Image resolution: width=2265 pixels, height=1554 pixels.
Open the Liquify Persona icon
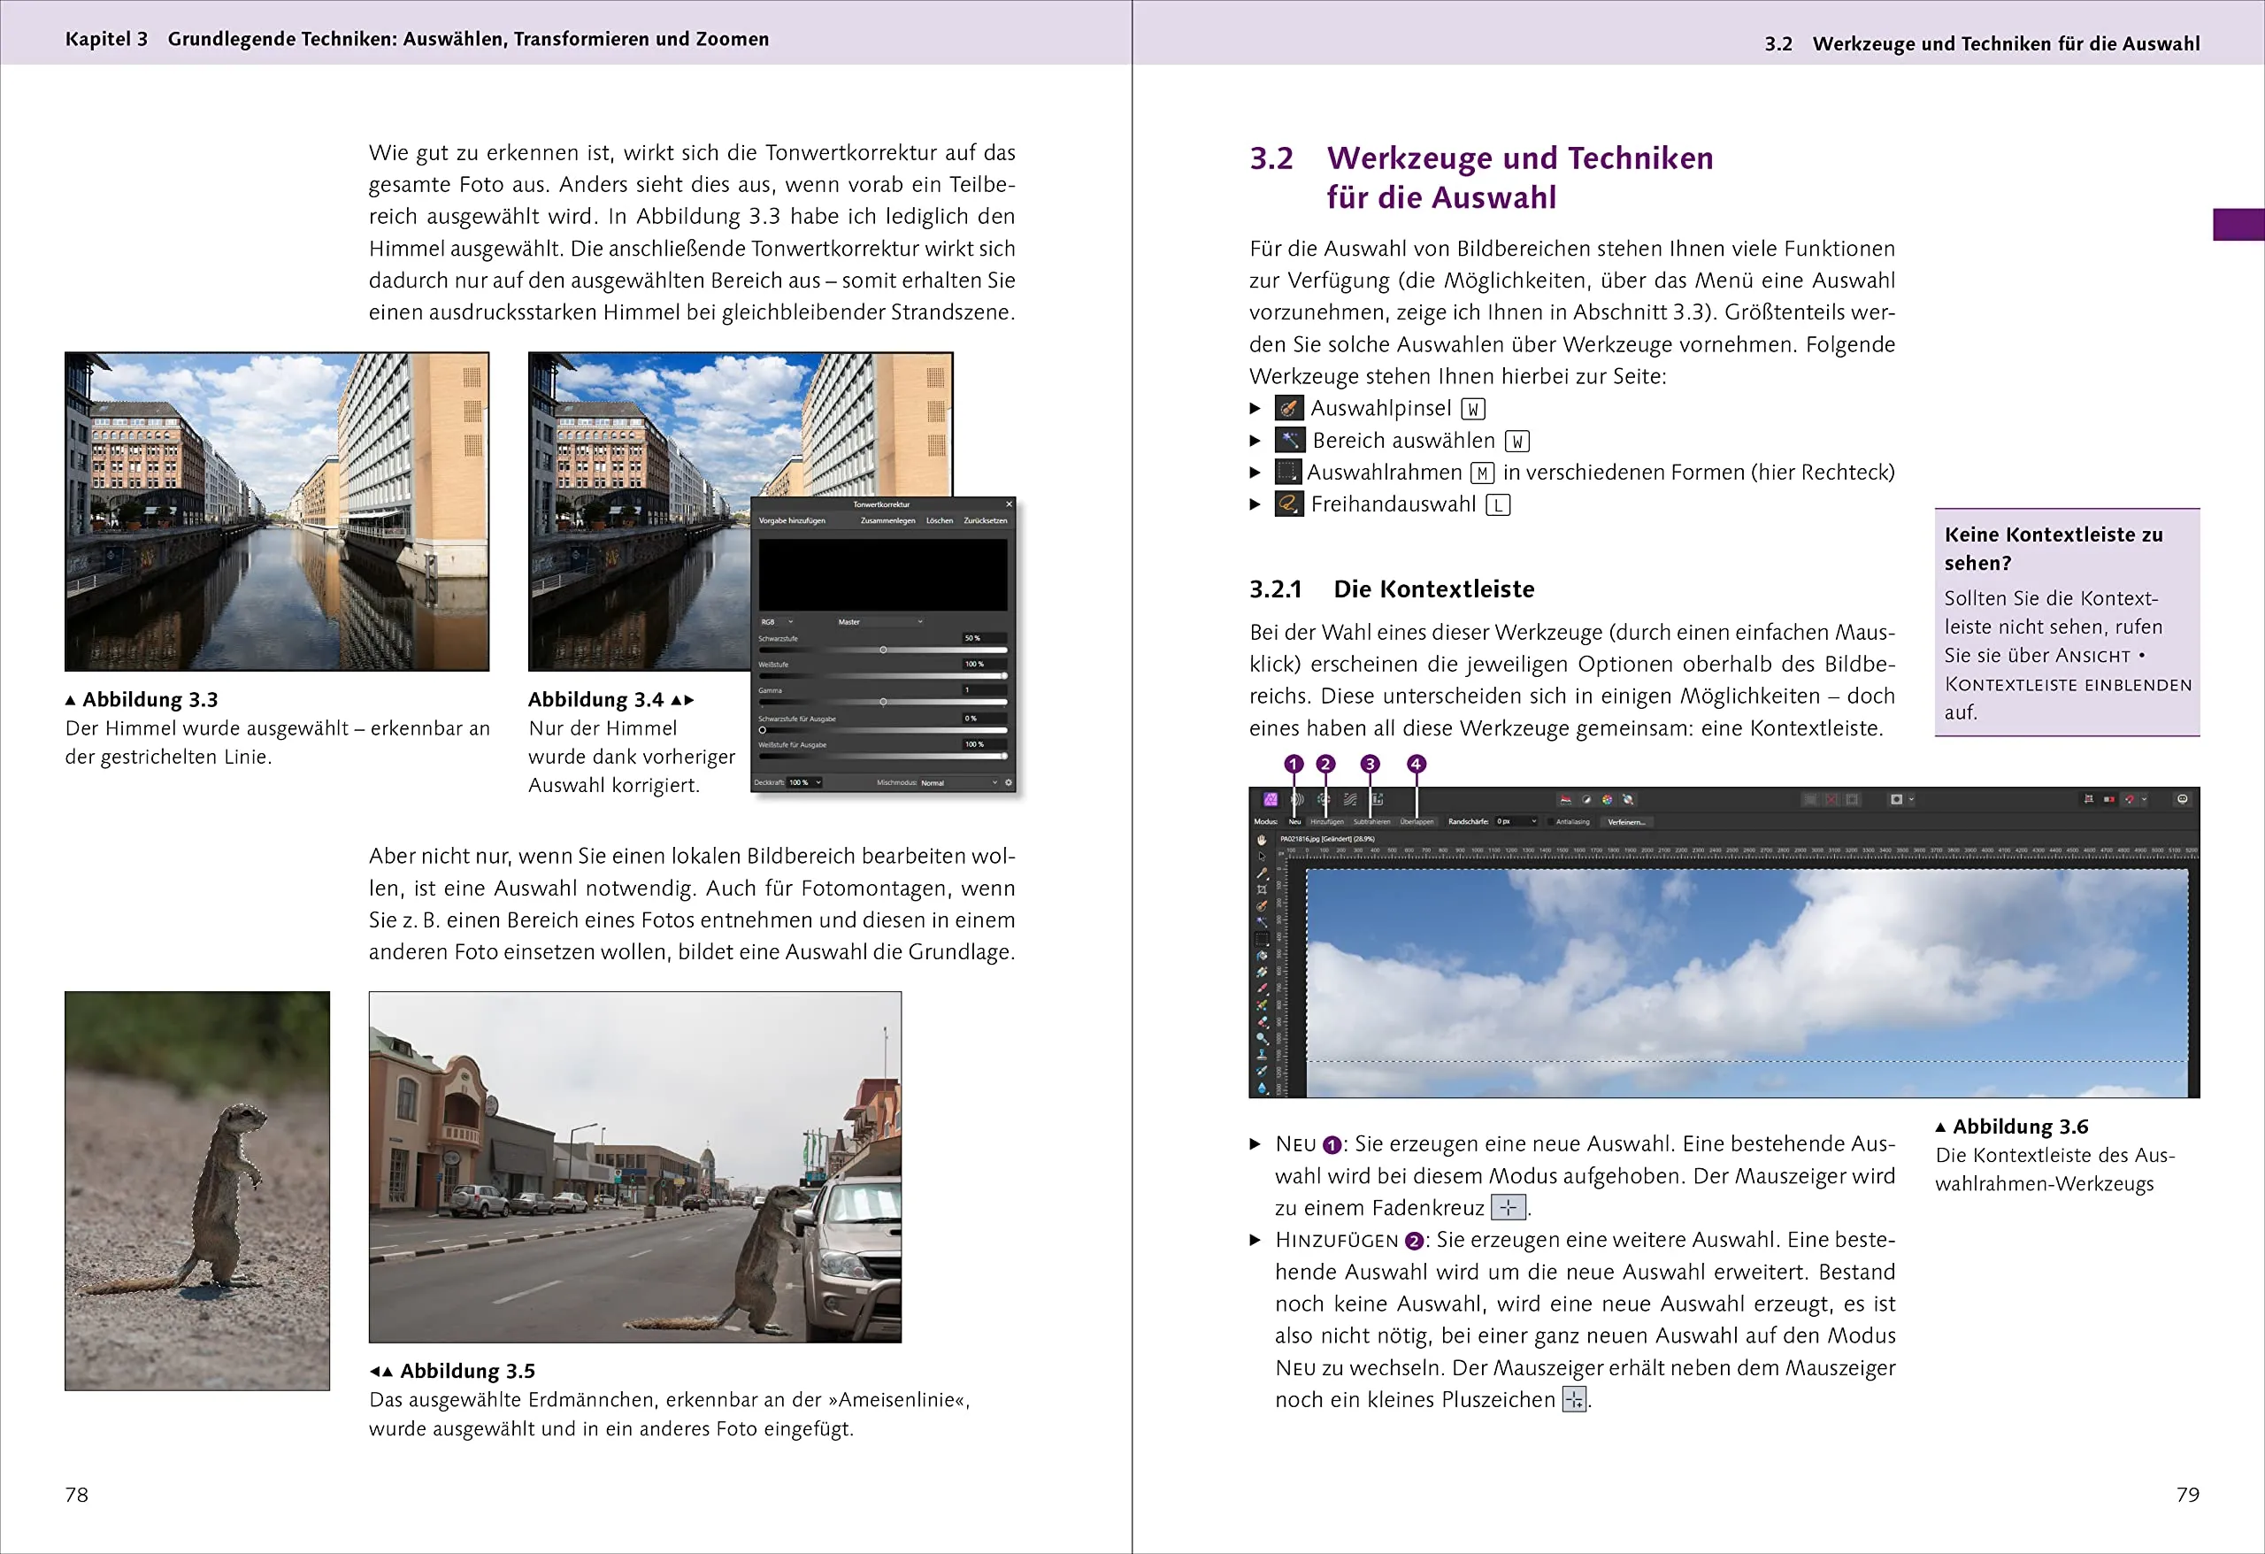(x=1297, y=800)
